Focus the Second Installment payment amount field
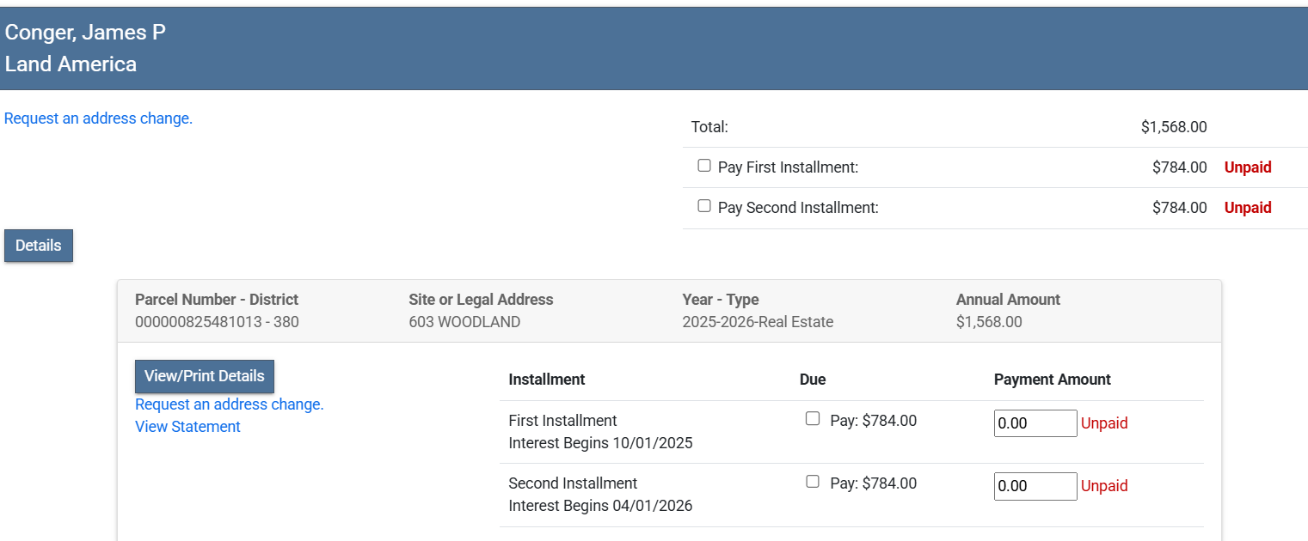Viewport: 1308px width, 541px height. [x=1035, y=486]
